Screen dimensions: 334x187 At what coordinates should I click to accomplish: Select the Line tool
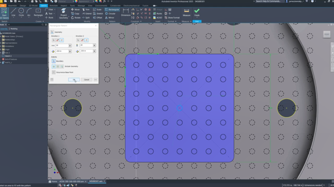(x=13, y=12)
